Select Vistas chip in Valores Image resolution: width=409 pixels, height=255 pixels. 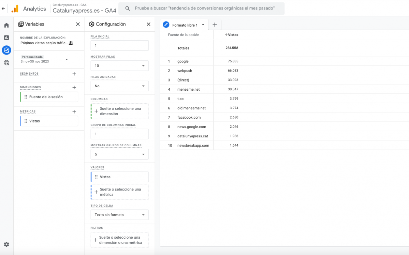click(119, 177)
